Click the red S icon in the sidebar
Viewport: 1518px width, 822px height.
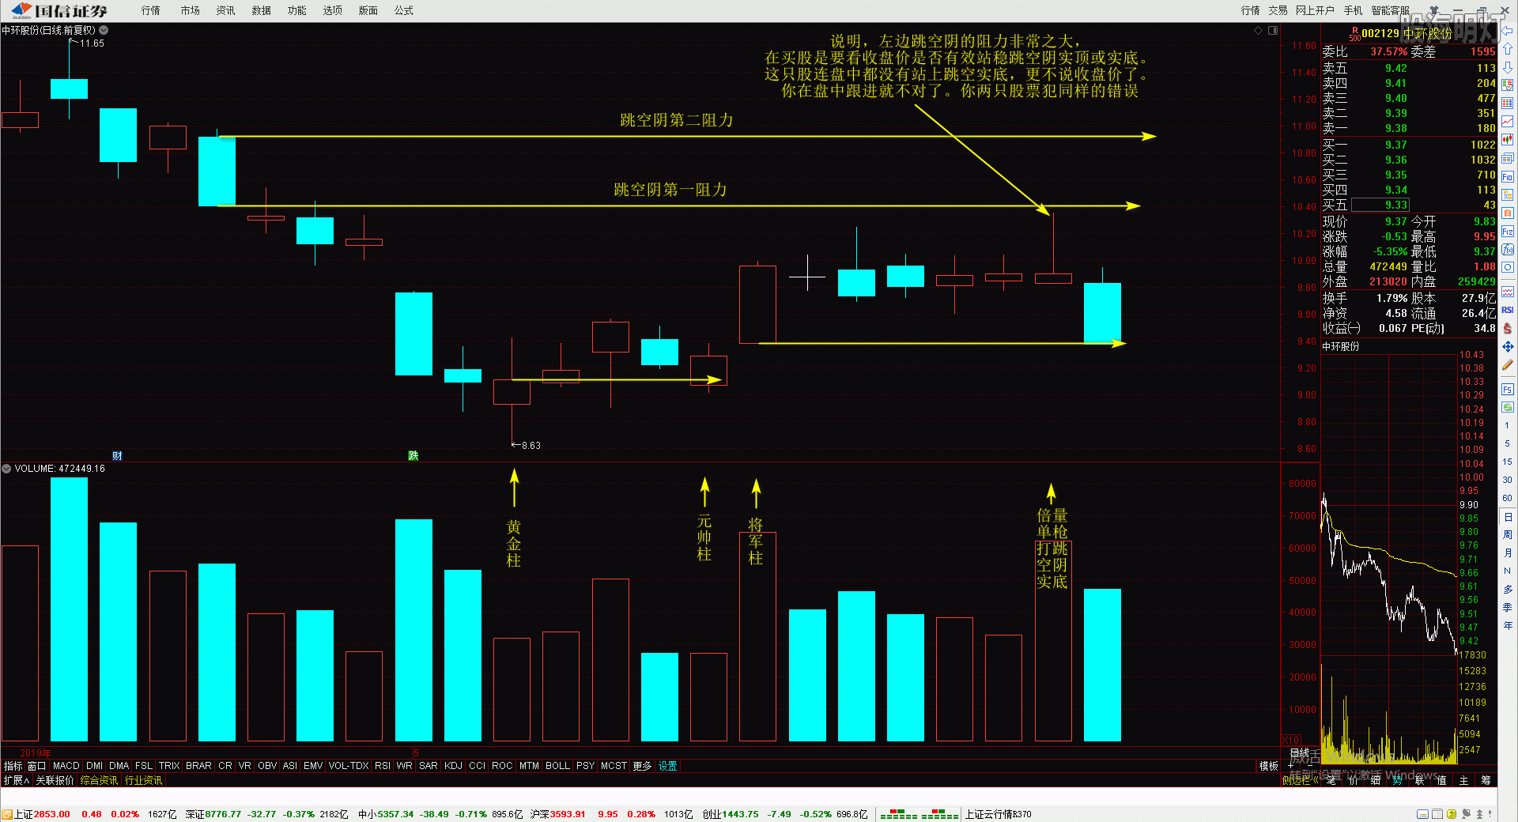coord(1508,328)
